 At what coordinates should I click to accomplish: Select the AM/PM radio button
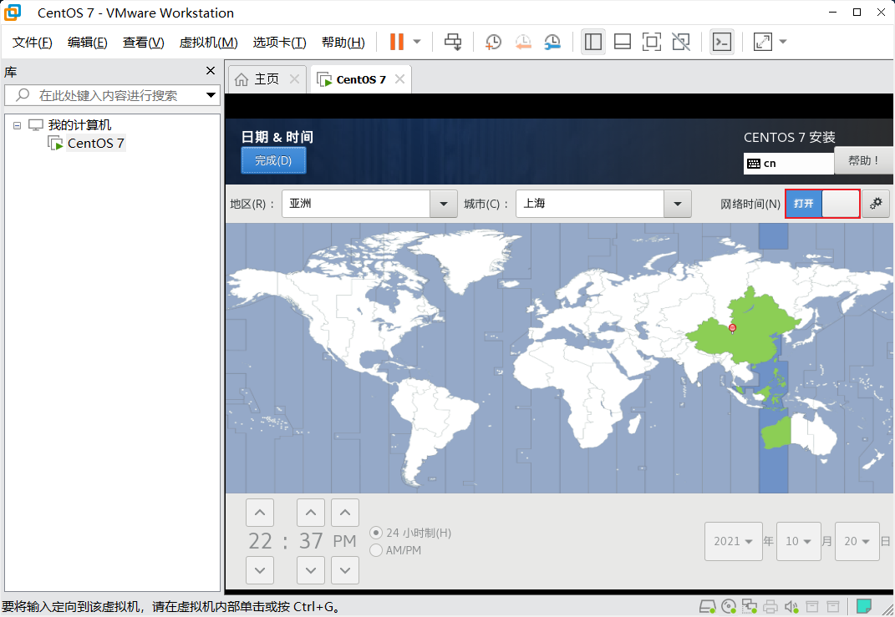pos(375,550)
